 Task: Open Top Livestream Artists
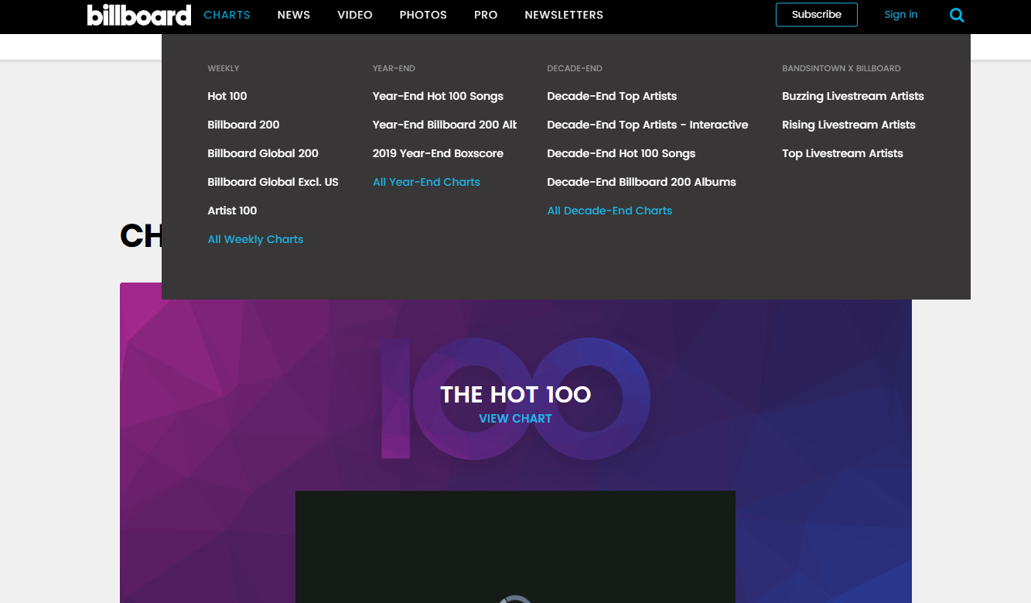[842, 153]
